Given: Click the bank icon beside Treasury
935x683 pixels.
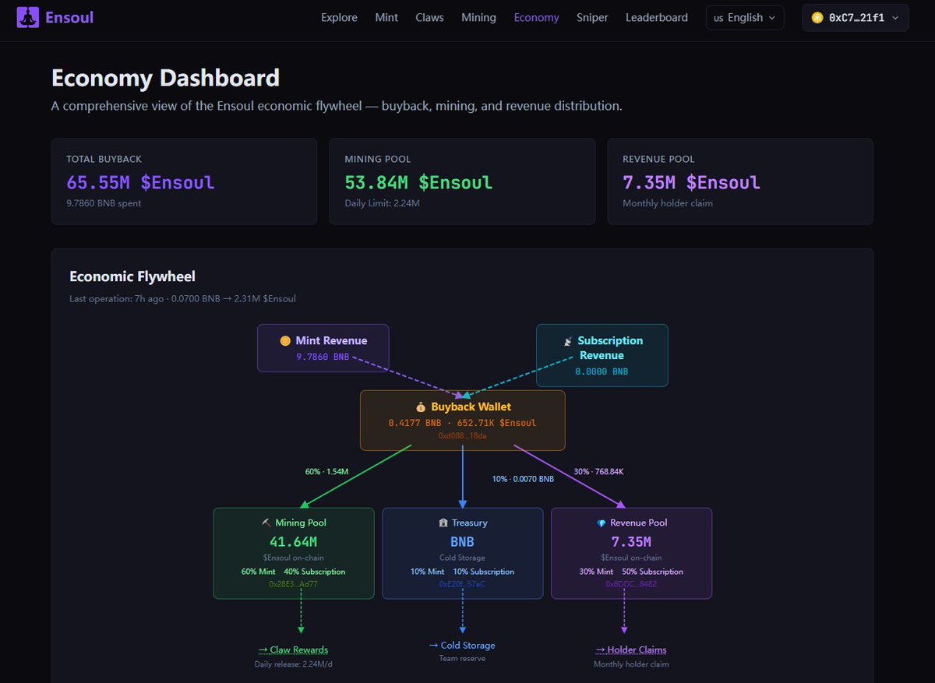Looking at the screenshot, I should coord(443,523).
